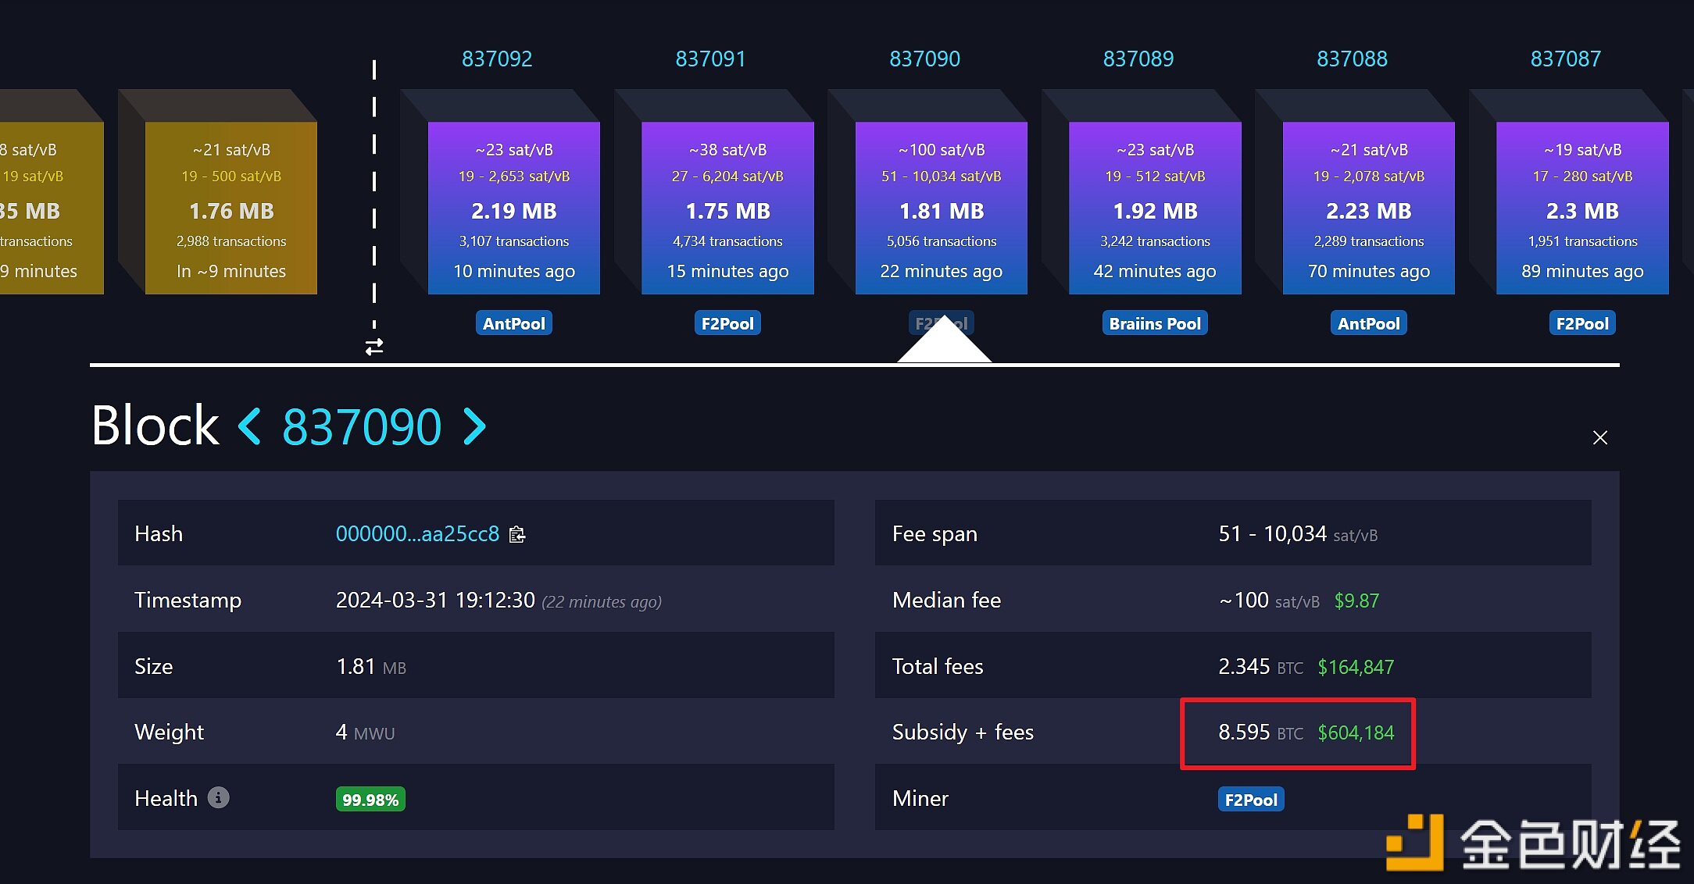
Task: Click the Braiins Pool badge under block 837089
Action: click(x=1155, y=323)
